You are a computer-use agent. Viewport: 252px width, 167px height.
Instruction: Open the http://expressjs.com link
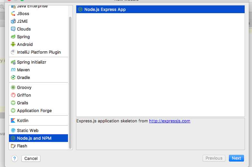(x=170, y=121)
